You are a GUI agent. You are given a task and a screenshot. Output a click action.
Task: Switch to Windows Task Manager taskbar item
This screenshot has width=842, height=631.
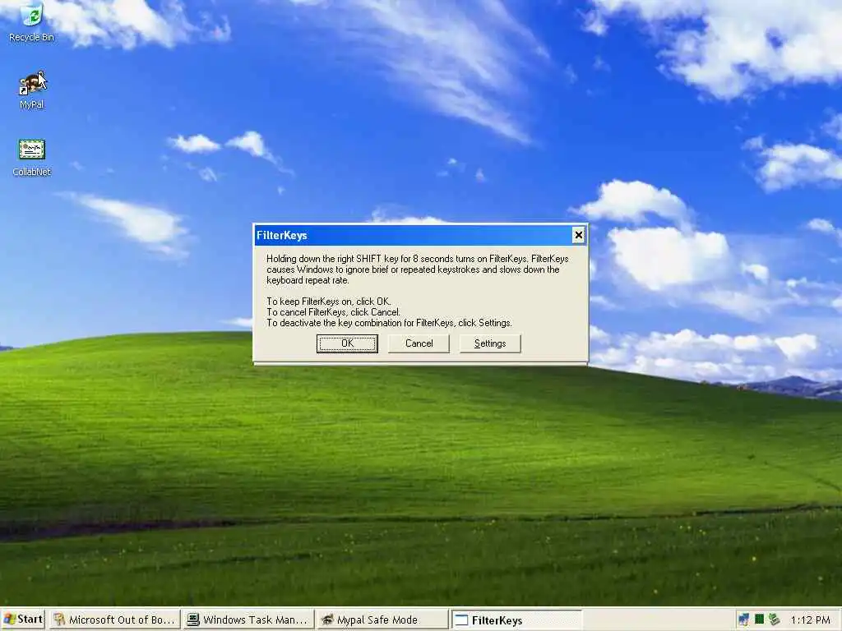248,619
